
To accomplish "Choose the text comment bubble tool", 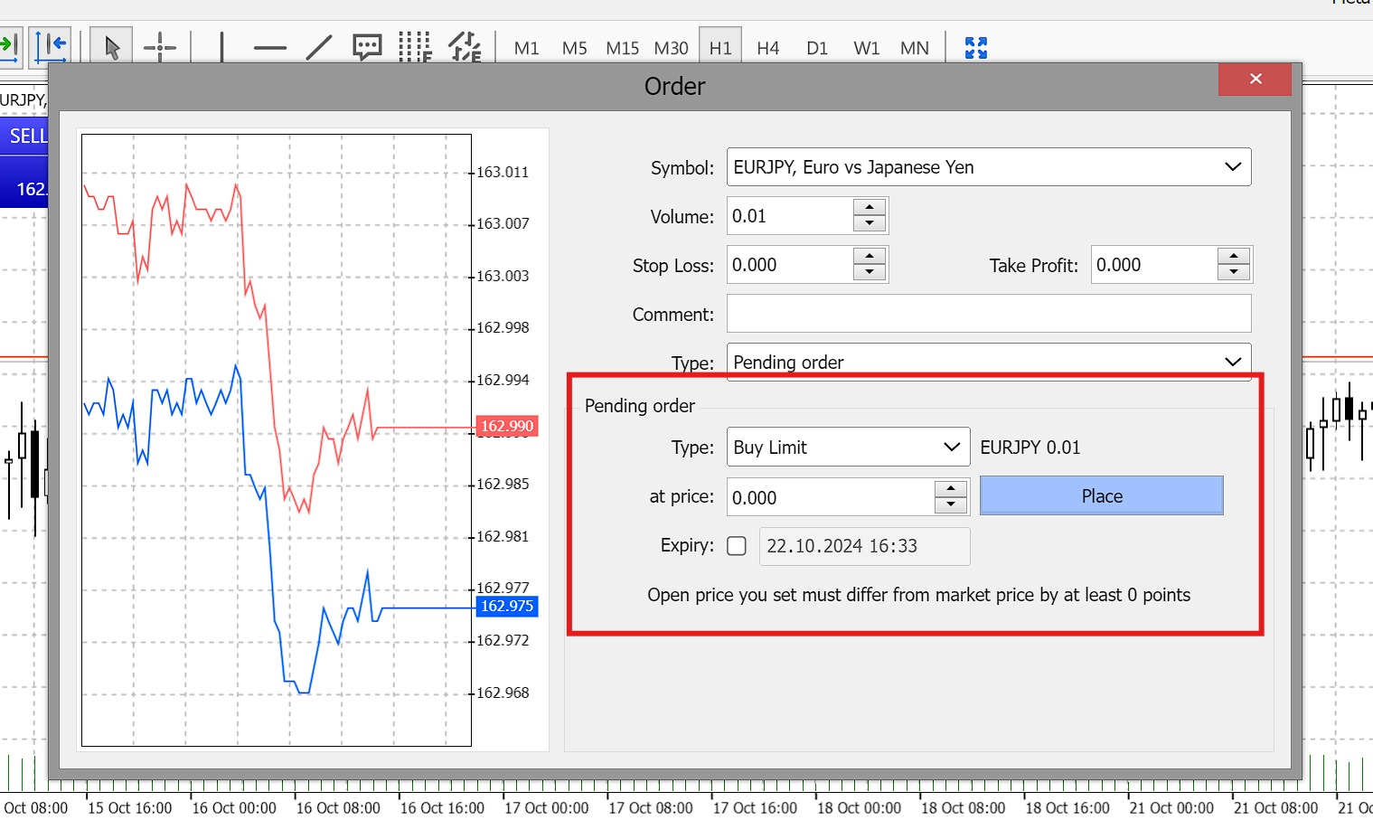I will [367, 47].
